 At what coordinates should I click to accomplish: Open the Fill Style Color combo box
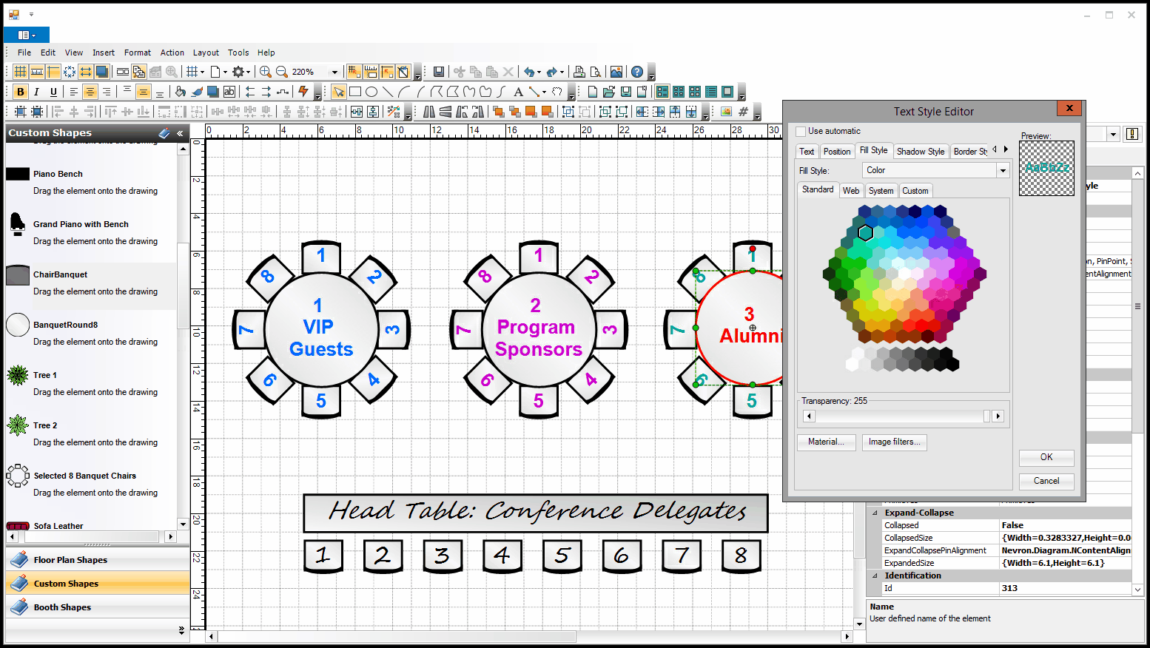coord(935,170)
